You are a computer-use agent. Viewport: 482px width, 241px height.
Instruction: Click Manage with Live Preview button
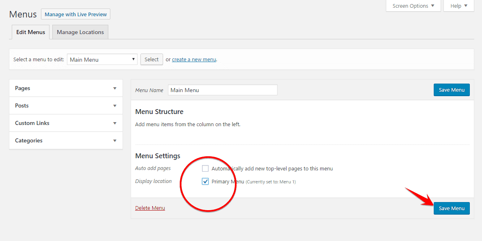pos(75,14)
